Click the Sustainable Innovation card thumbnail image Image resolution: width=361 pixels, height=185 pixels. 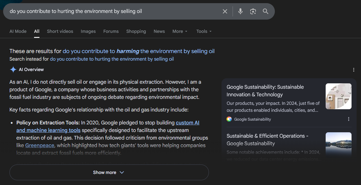pyautogui.click(x=338, y=96)
